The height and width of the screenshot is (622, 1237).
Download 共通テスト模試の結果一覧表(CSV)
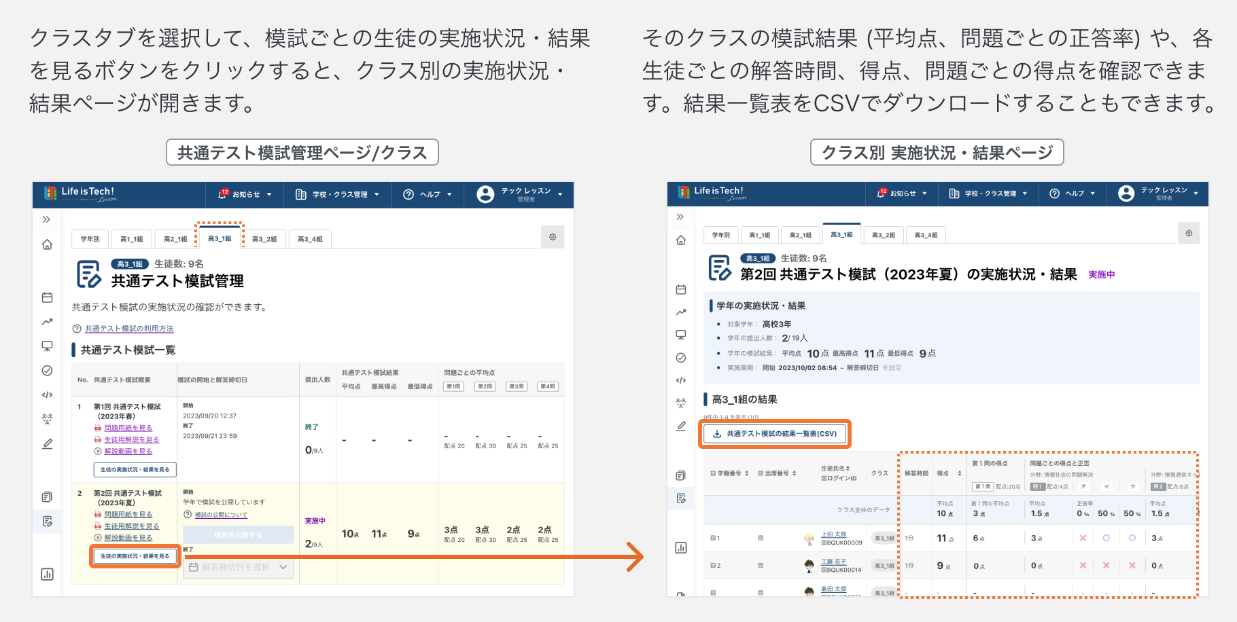(775, 433)
